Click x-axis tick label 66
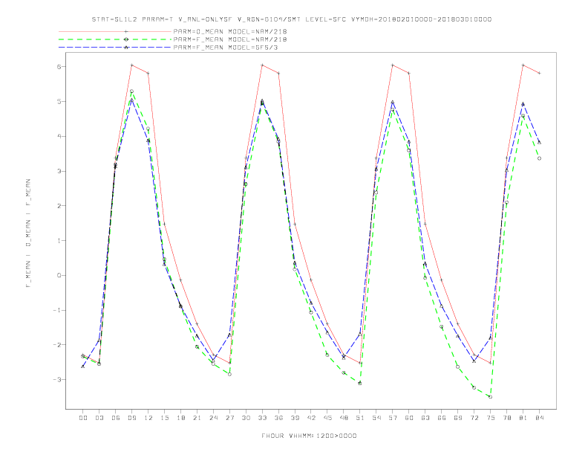The height and width of the screenshot is (455, 588). 442,418
